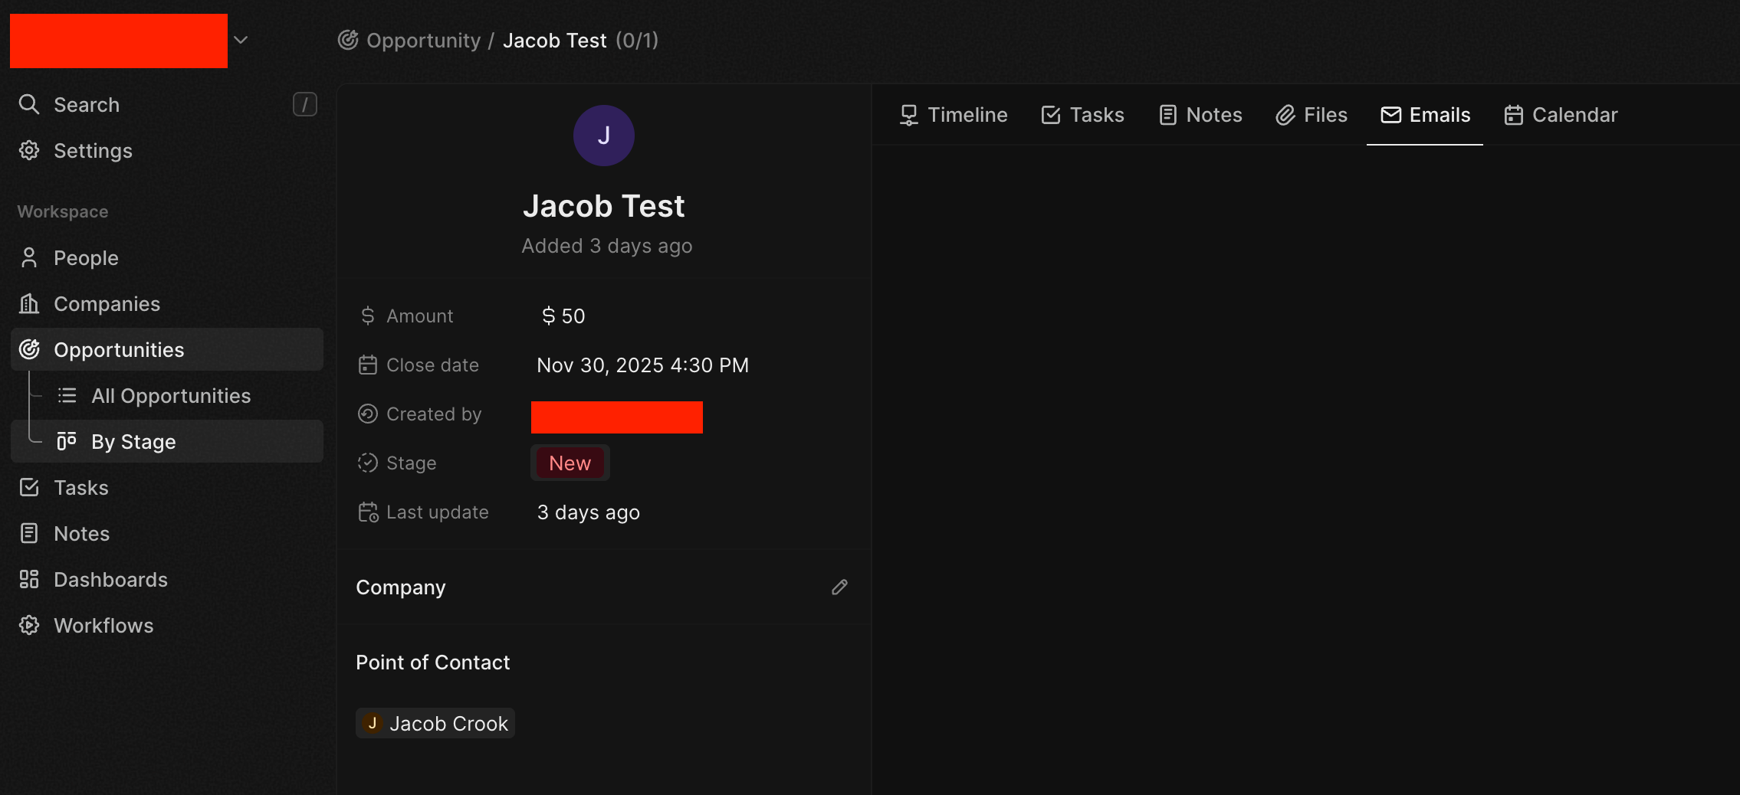Open the Close date picker value
The width and height of the screenshot is (1740, 795).
(642, 365)
